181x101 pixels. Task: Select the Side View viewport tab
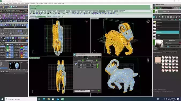pos(49,16)
